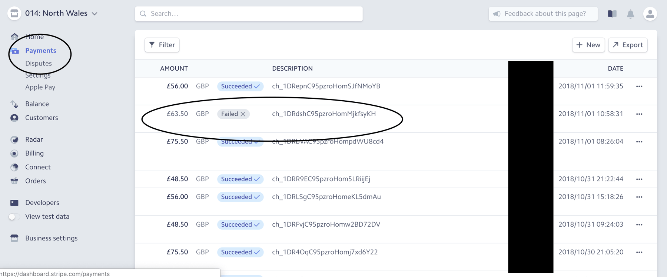Click the store account icon beside 014: North Wales
The width and height of the screenshot is (667, 277).
pyautogui.click(x=14, y=13)
